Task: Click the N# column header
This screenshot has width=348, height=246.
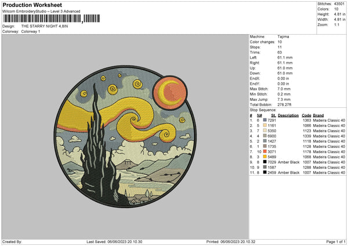Action: click(259, 115)
